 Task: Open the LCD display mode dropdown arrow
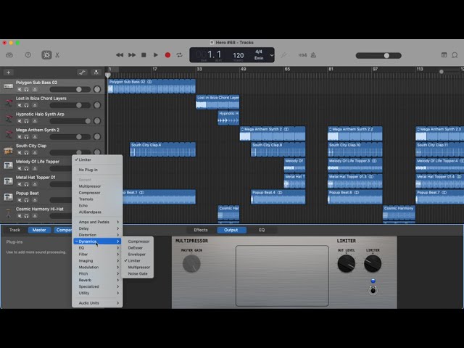[x=272, y=55]
